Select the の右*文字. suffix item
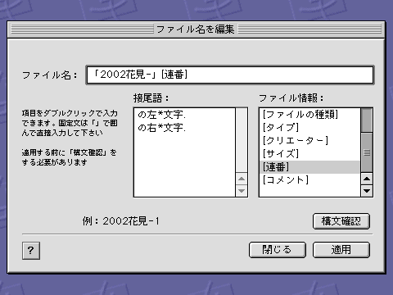This screenshot has height=295, width=393. [x=184, y=128]
